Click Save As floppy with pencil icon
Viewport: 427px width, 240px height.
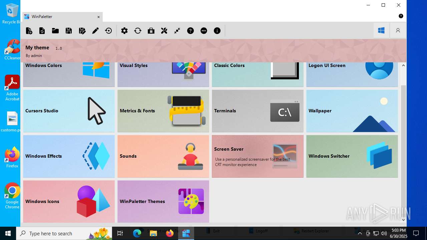[82, 31]
